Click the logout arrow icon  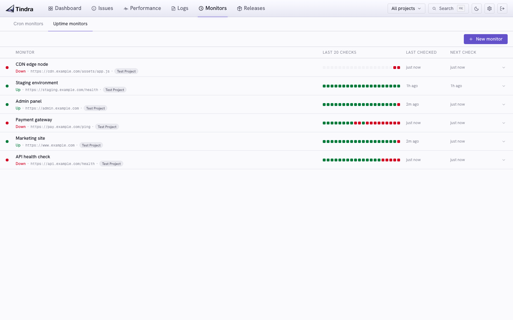(x=502, y=9)
